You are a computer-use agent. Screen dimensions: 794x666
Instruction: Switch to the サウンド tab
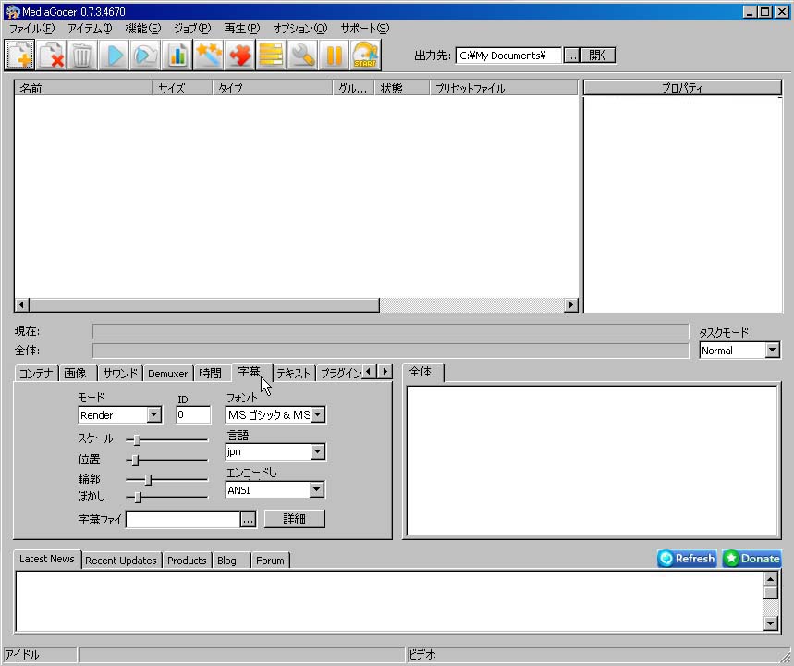point(120,374)
